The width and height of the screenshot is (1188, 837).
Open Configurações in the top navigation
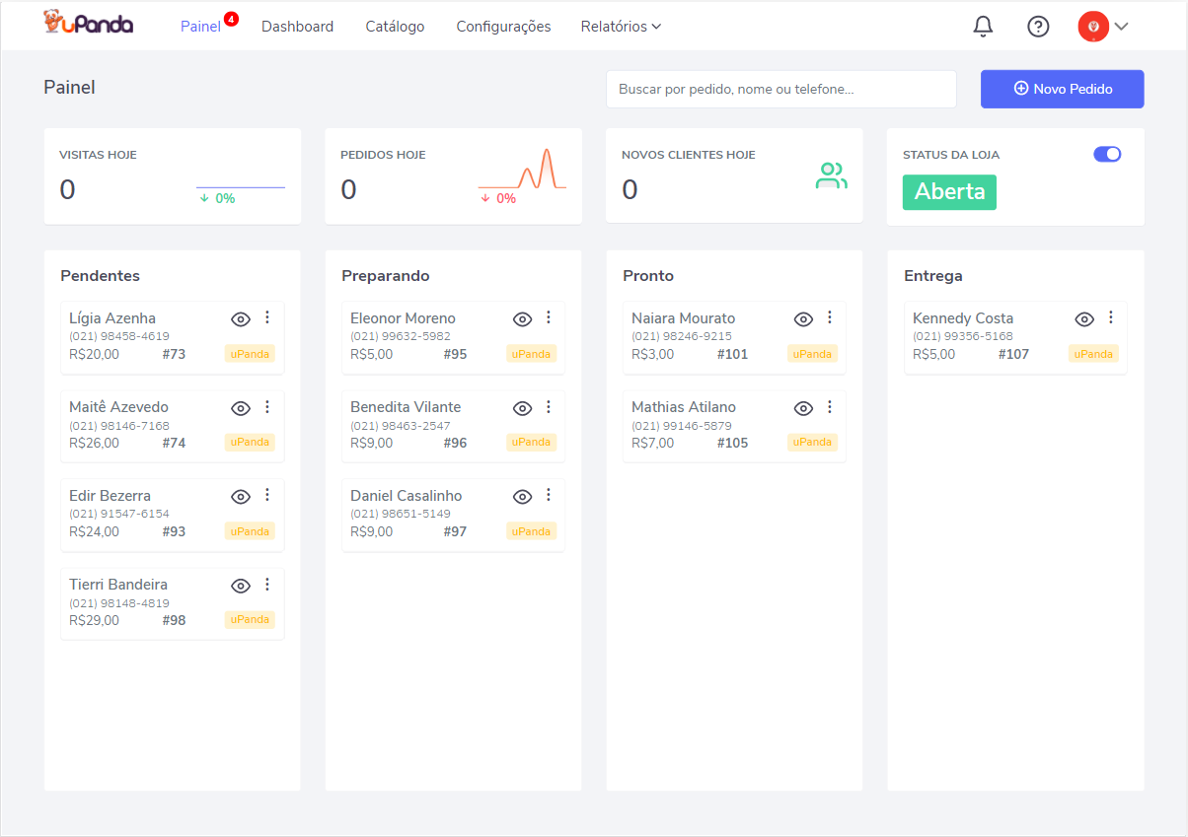click(503, 27)
